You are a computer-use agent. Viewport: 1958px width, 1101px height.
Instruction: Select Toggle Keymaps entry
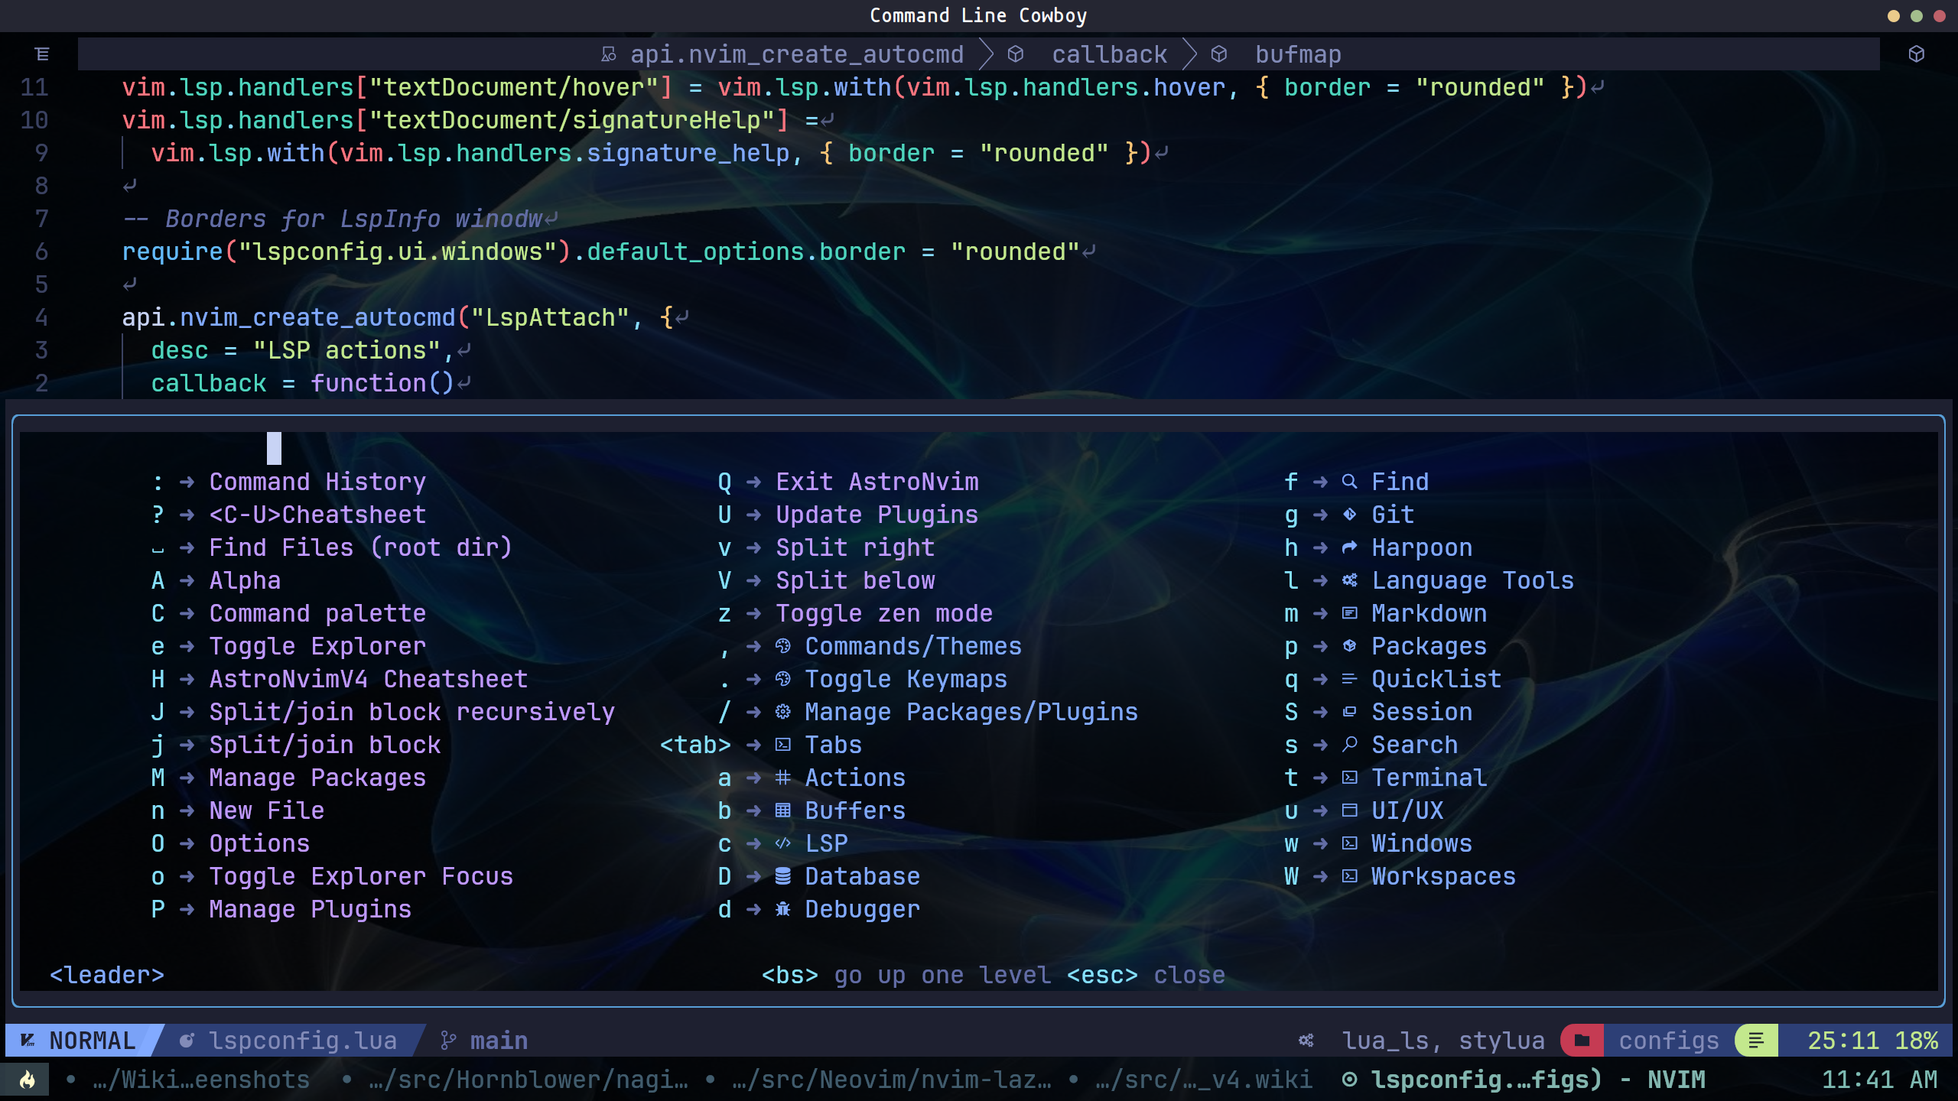tap(906, 679)
